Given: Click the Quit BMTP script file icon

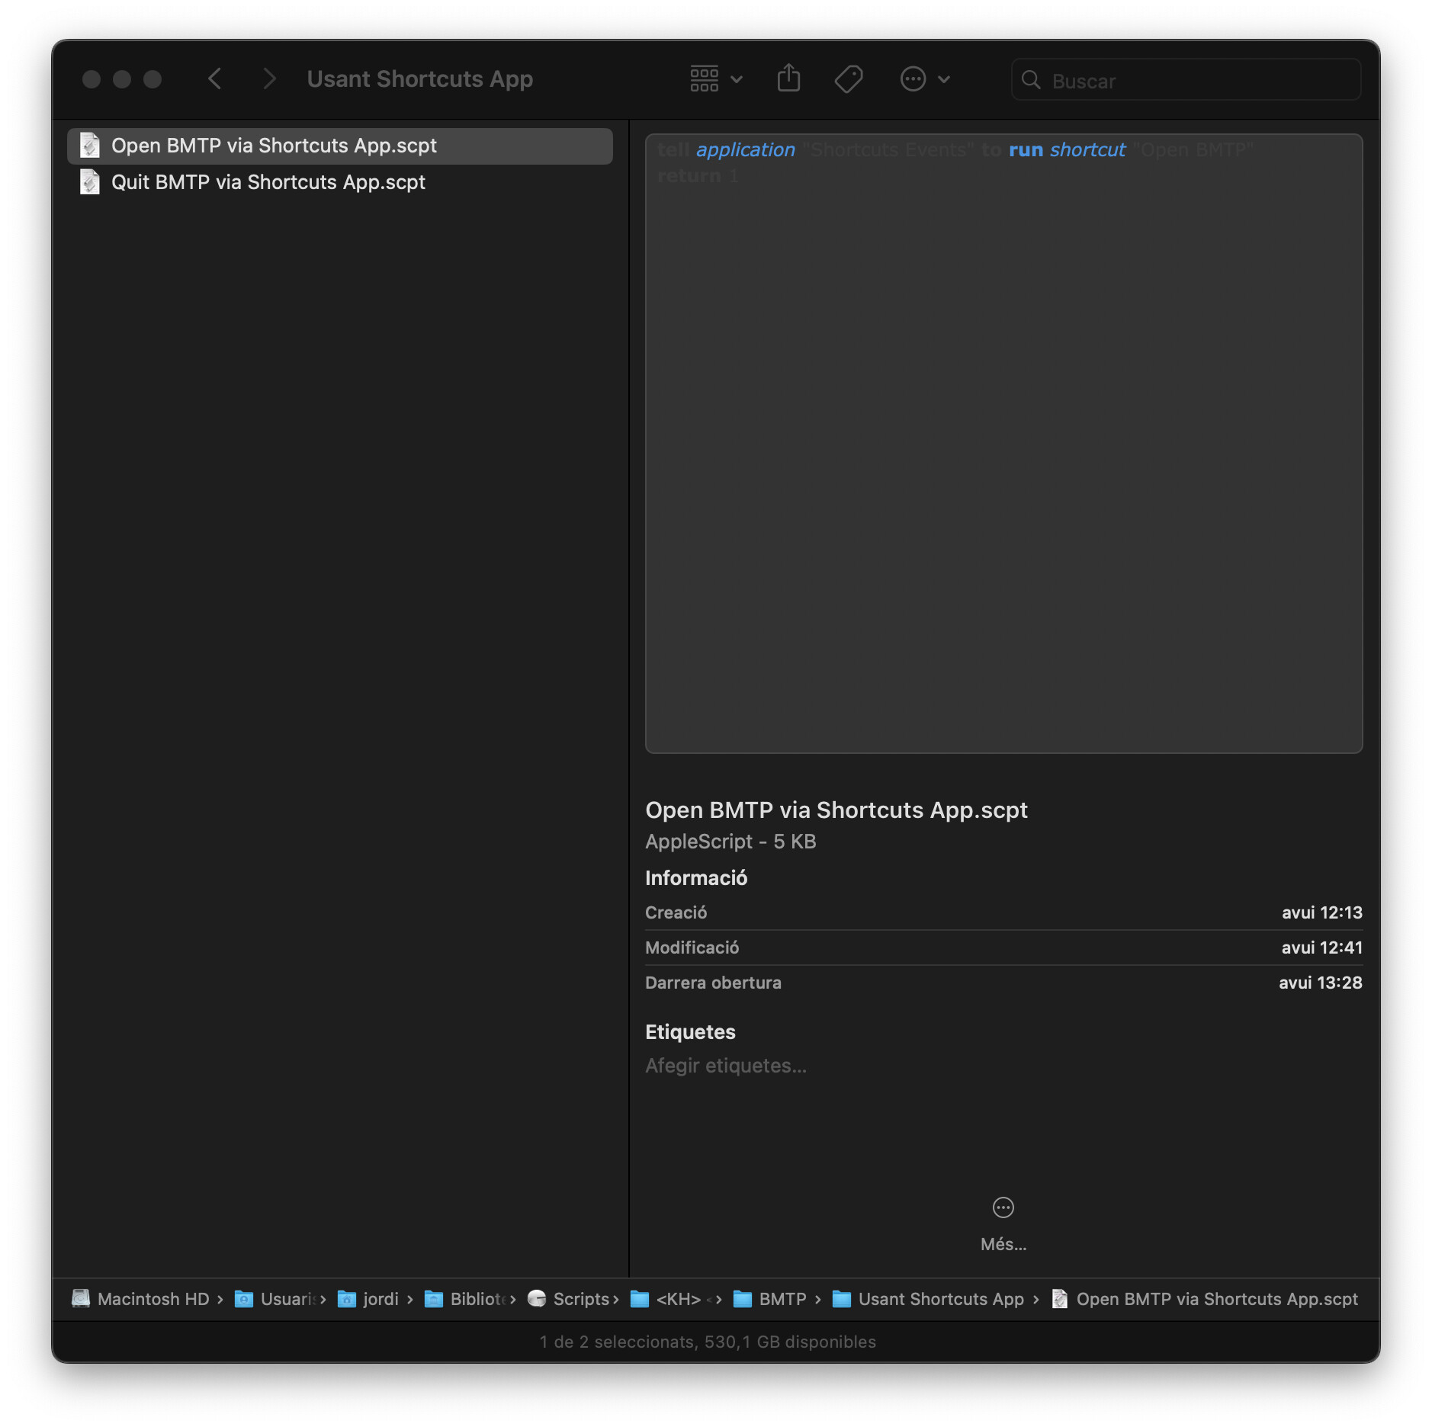Looking at the screenshot, I should pos(90,182).
